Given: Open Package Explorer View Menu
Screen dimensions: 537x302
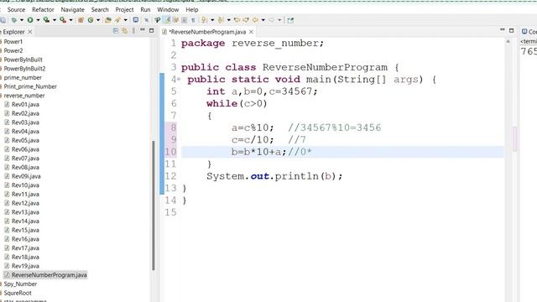Looking at the screenshot, I should tap(133, 31).
